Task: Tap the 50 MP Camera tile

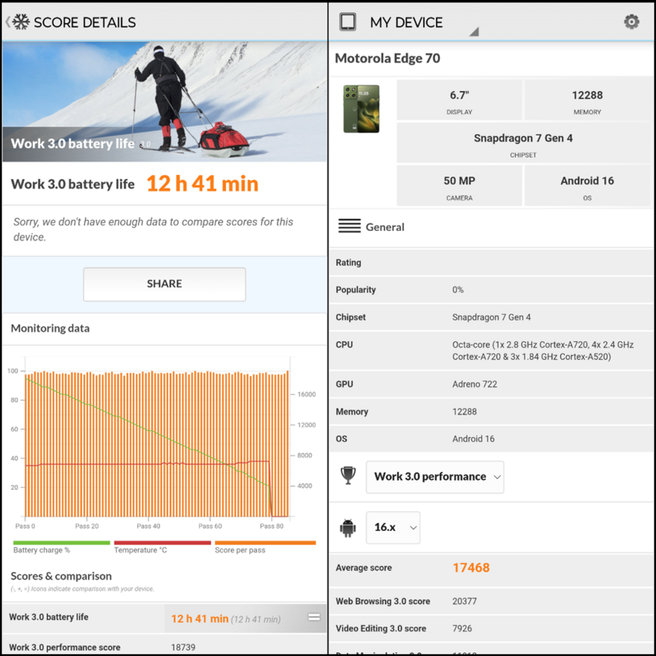Action: tap(459, 186)
